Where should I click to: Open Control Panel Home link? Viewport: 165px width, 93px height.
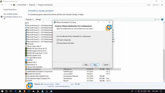point(10,10)
